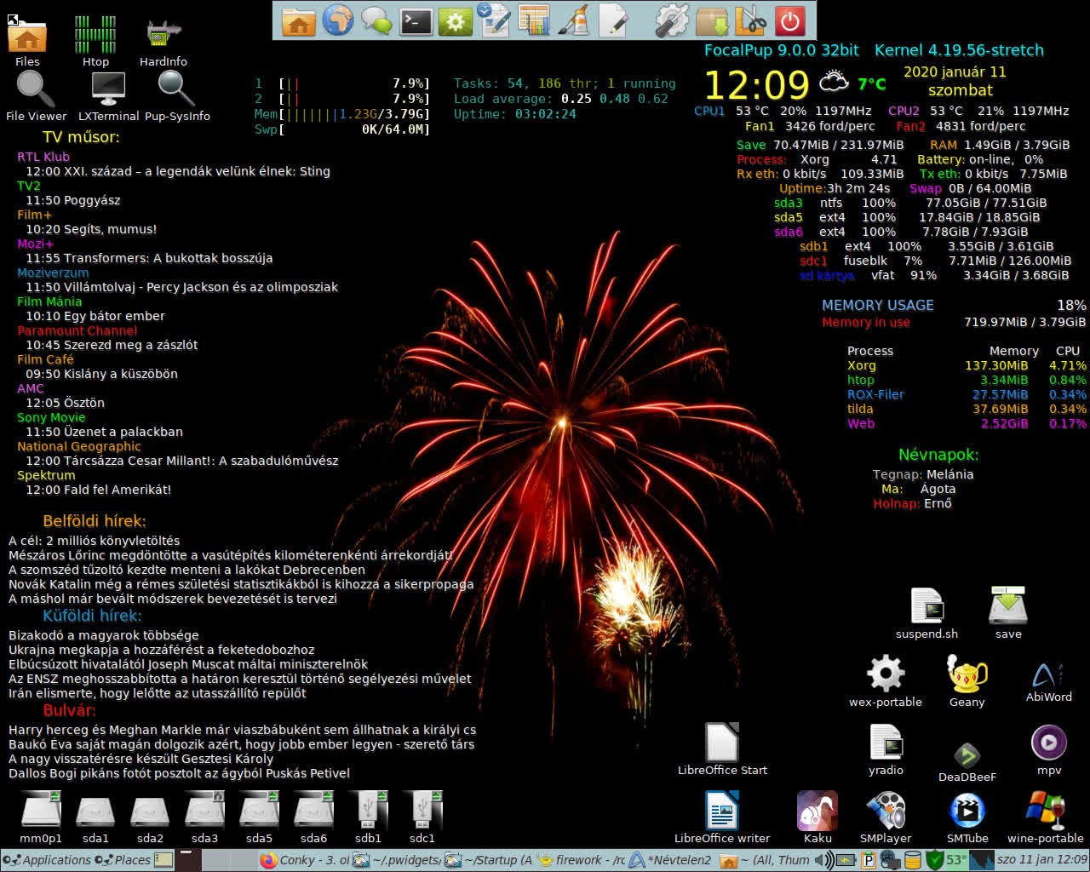Launch the web browser globe icon in dock
Screen dimensions: 1090x872
point(337,20)
